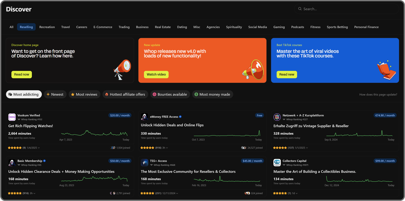Click the megaphone graphic on the orange update card

253,70
